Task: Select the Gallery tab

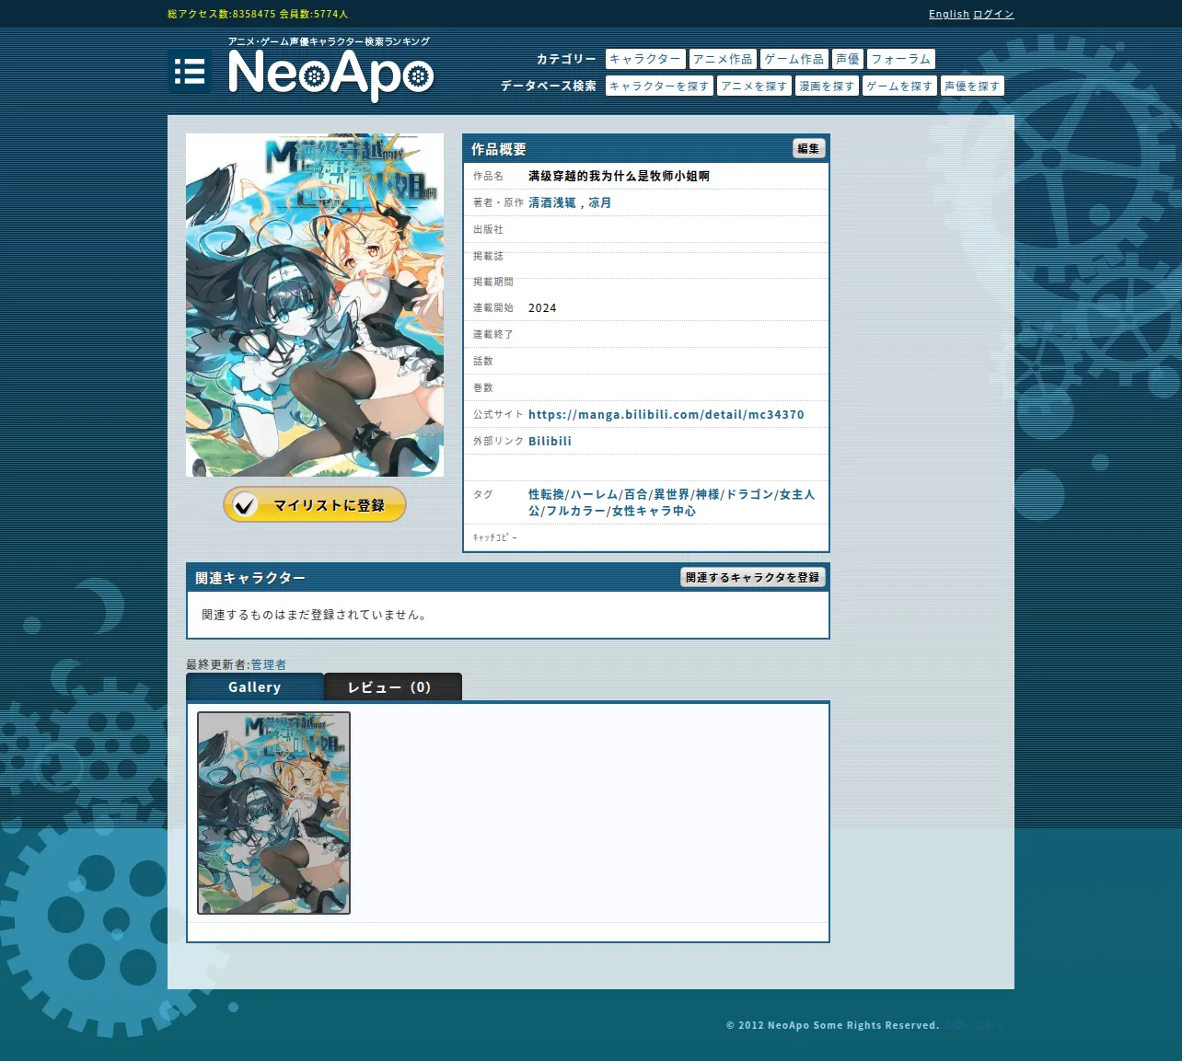Action: (255, 686)
